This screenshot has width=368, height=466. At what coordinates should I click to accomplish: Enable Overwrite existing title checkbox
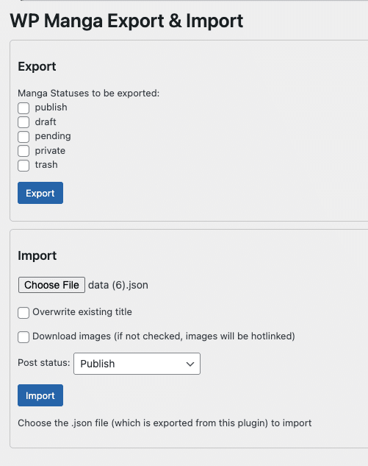[x=24, y=313]
